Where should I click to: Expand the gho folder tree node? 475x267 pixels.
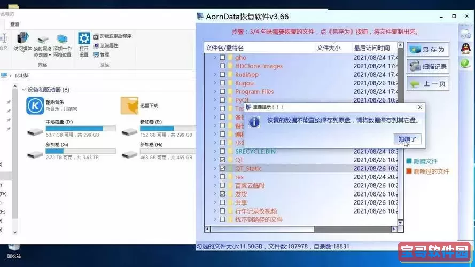click(x=215, y=57)
